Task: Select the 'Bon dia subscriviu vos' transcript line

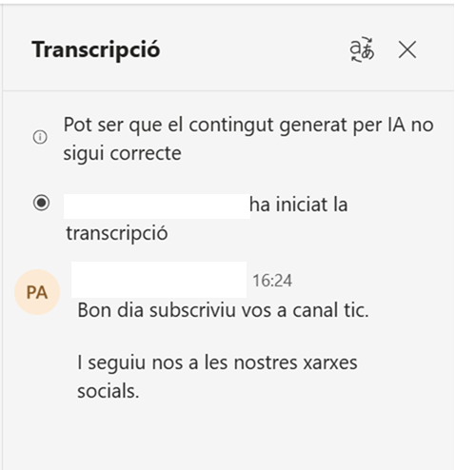Action: point(223,310)
